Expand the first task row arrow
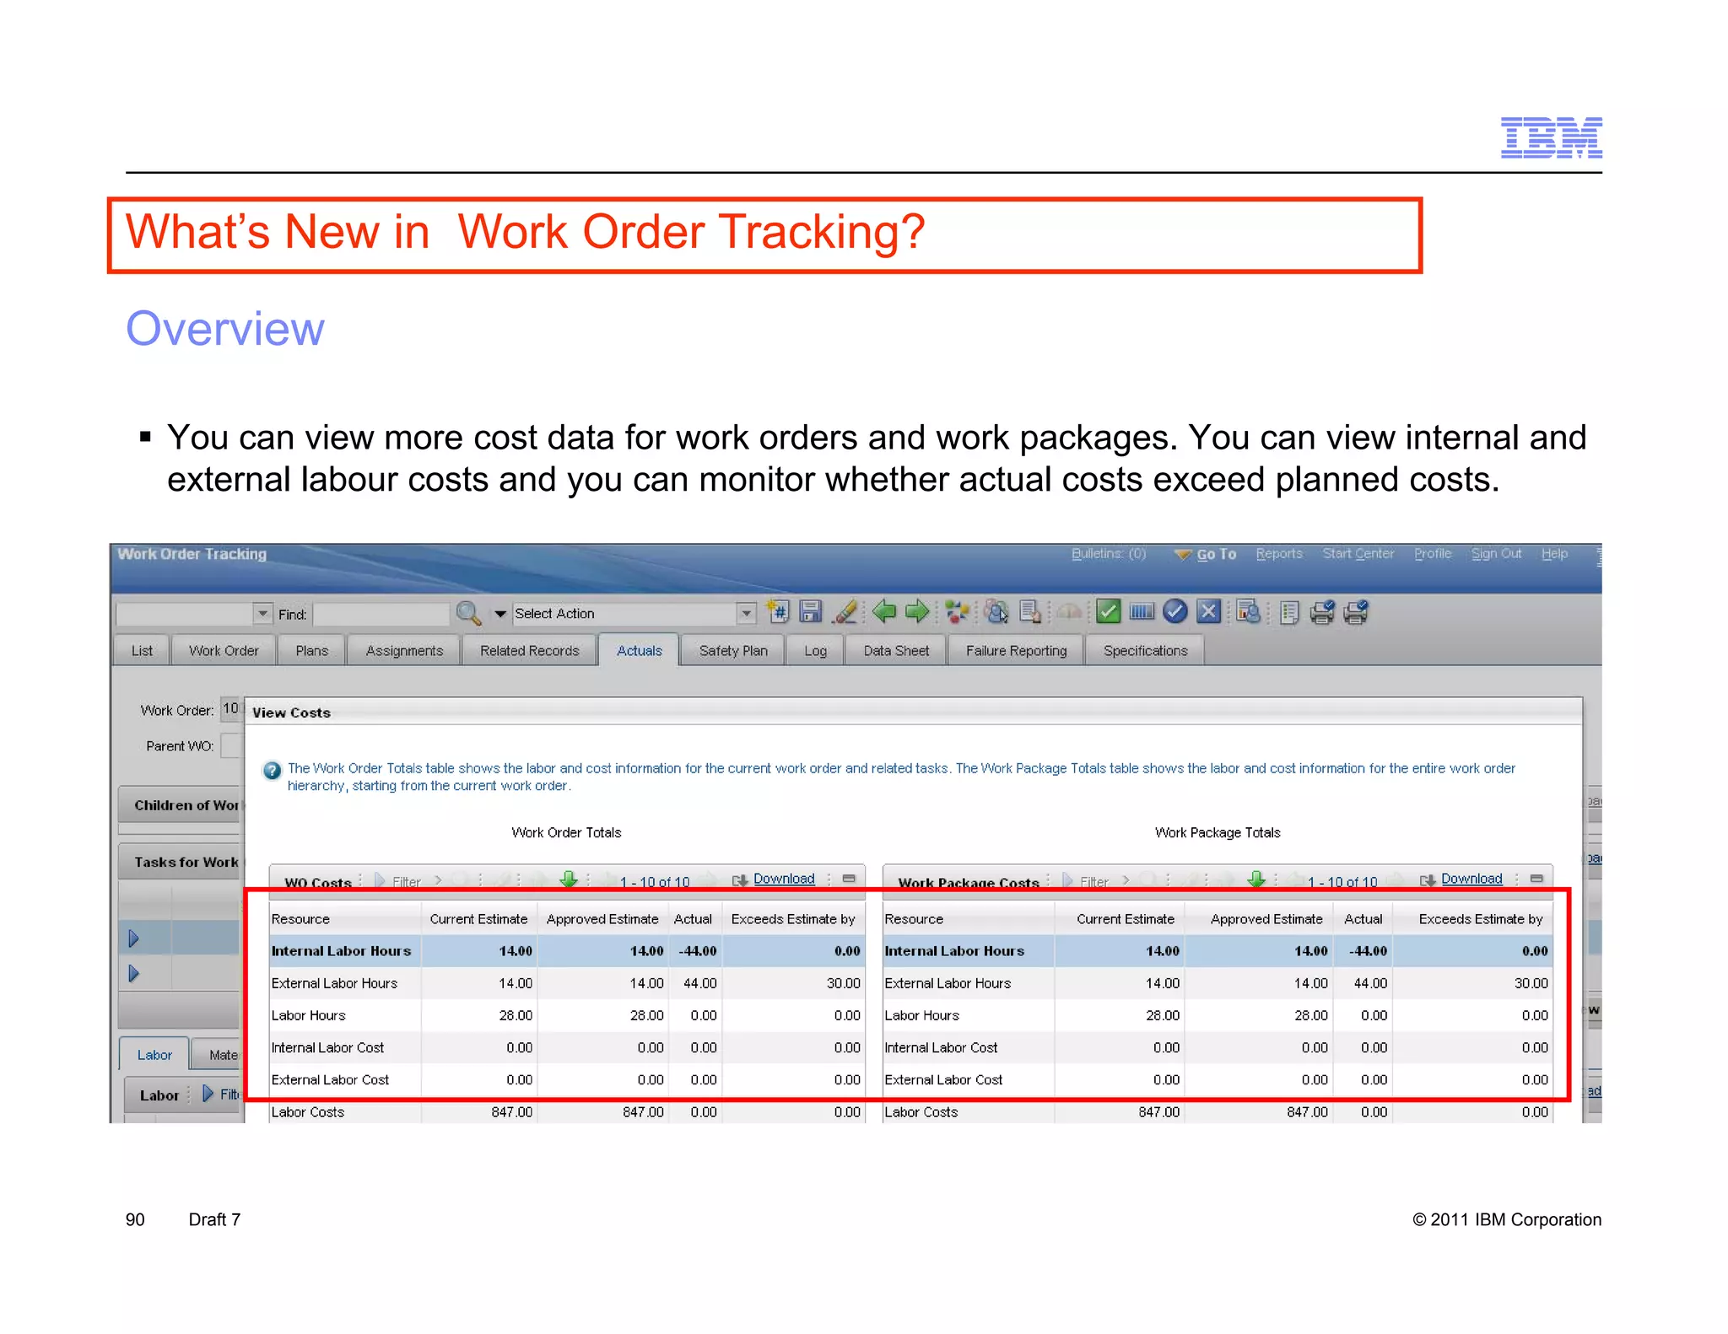1728x1334 pixels. [x=133, y=939]
